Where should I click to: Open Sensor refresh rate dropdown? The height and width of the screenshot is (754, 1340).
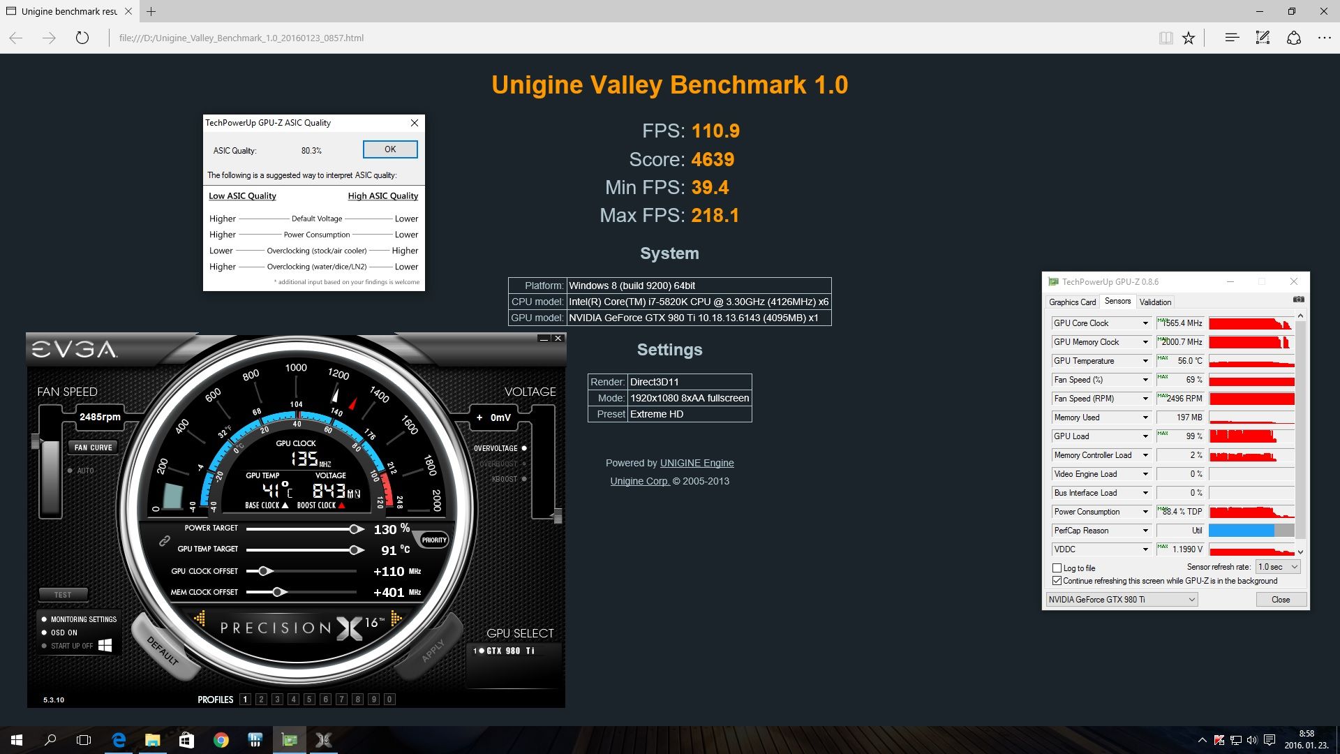[x=1278, y=567]
